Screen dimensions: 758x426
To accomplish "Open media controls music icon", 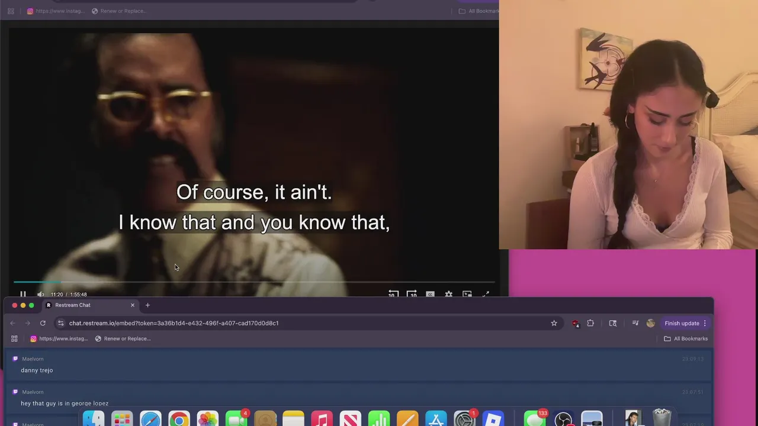I will (x=635, y=323).
